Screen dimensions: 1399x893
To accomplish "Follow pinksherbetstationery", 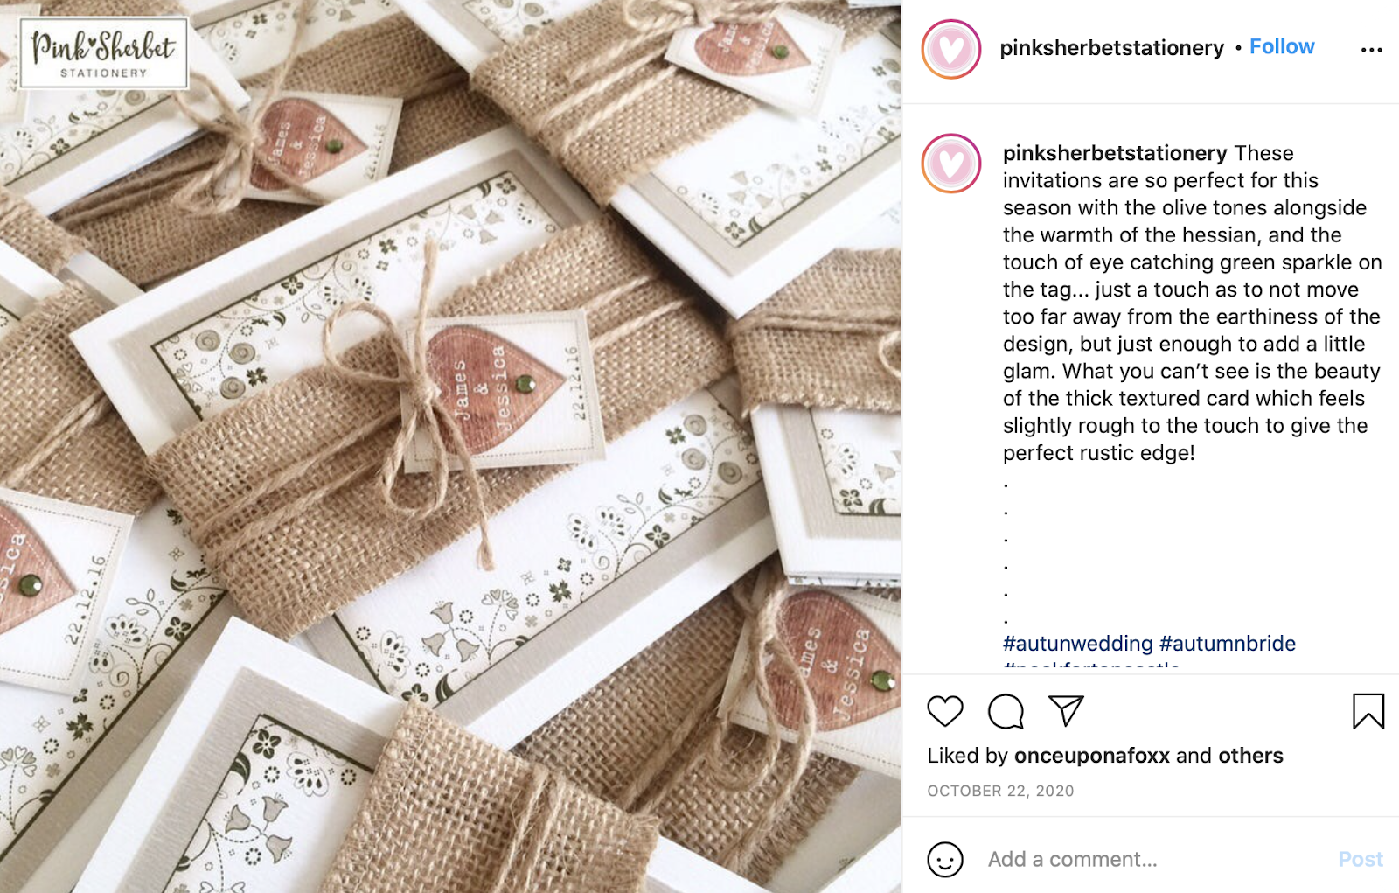I will [x=1282, y=46].
